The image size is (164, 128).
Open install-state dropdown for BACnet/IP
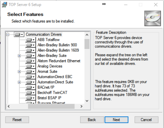30,87
